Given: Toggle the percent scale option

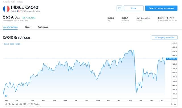Looking at the screenshot, I should [x=172, y=104].
